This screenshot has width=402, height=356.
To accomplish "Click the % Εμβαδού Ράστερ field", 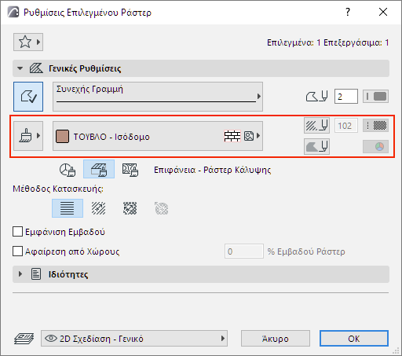I will coord(244,251).
